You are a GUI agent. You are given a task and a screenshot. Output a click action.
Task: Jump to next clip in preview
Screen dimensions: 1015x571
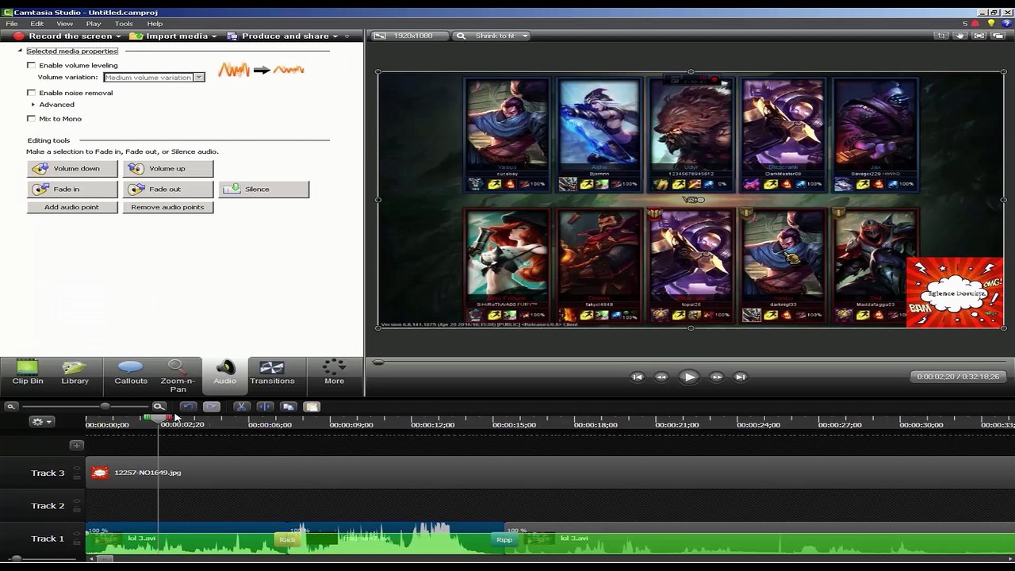click(740, 377)
